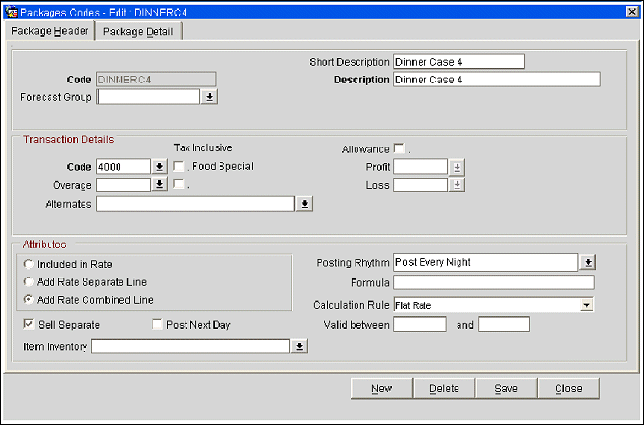The height and width of the screenshot is (425, 644).
Task: Open the Overage lookup arrow
Action: (160, 185)
